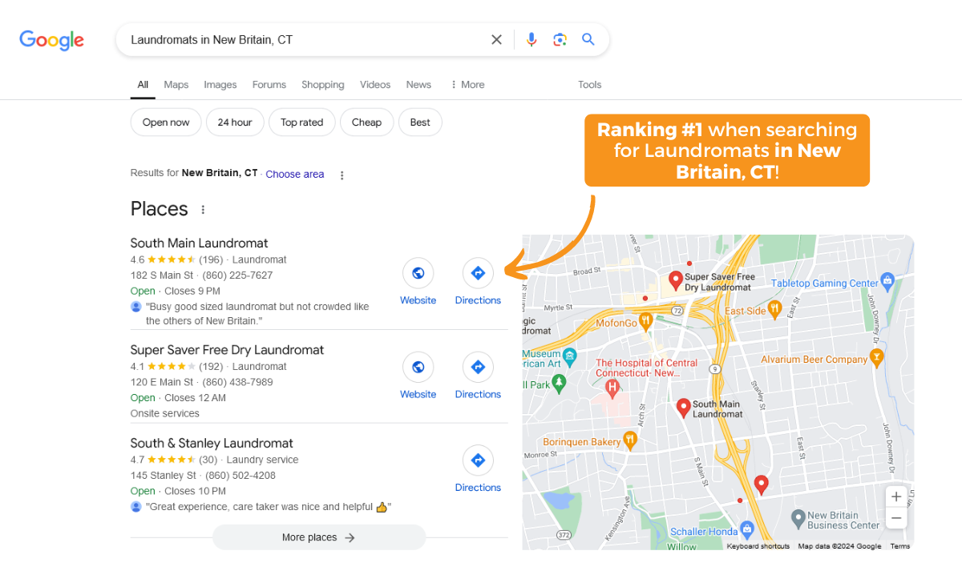This screenshot has height=583, width=962.
Task: Open South Main Laundromat website icon
Action: point(418,273)
